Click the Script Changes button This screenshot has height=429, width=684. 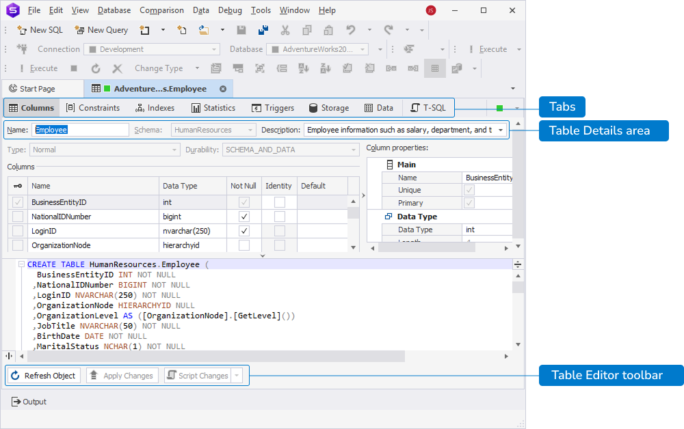[x=198, y=376]
